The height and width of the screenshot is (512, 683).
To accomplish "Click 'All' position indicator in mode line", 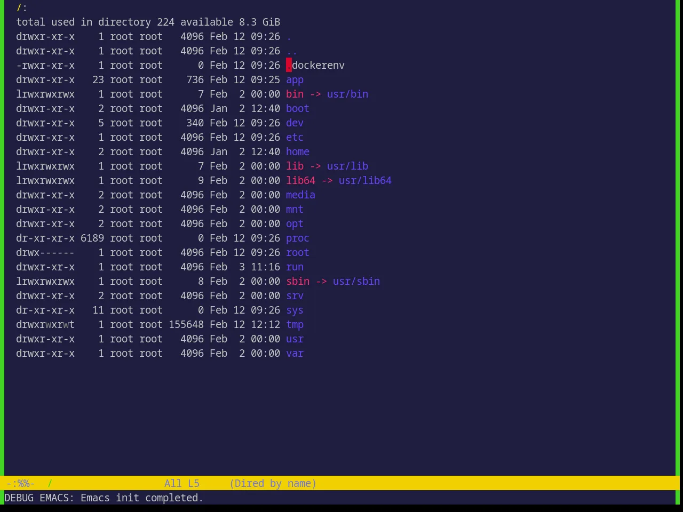I will point(173,484).
